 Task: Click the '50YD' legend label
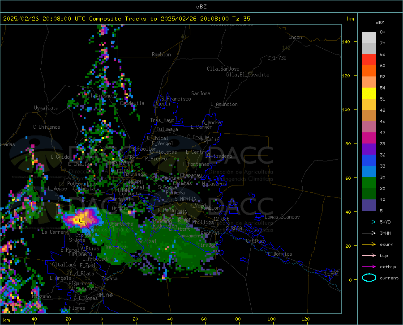pos(385,222)
